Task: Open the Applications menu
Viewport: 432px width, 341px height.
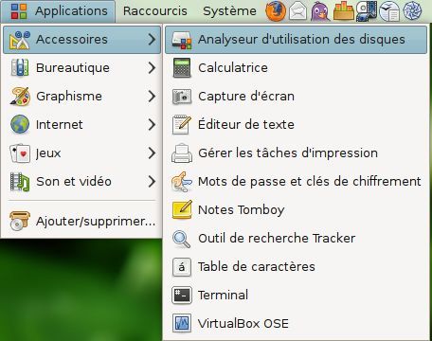Action: [x=58, y=11]
